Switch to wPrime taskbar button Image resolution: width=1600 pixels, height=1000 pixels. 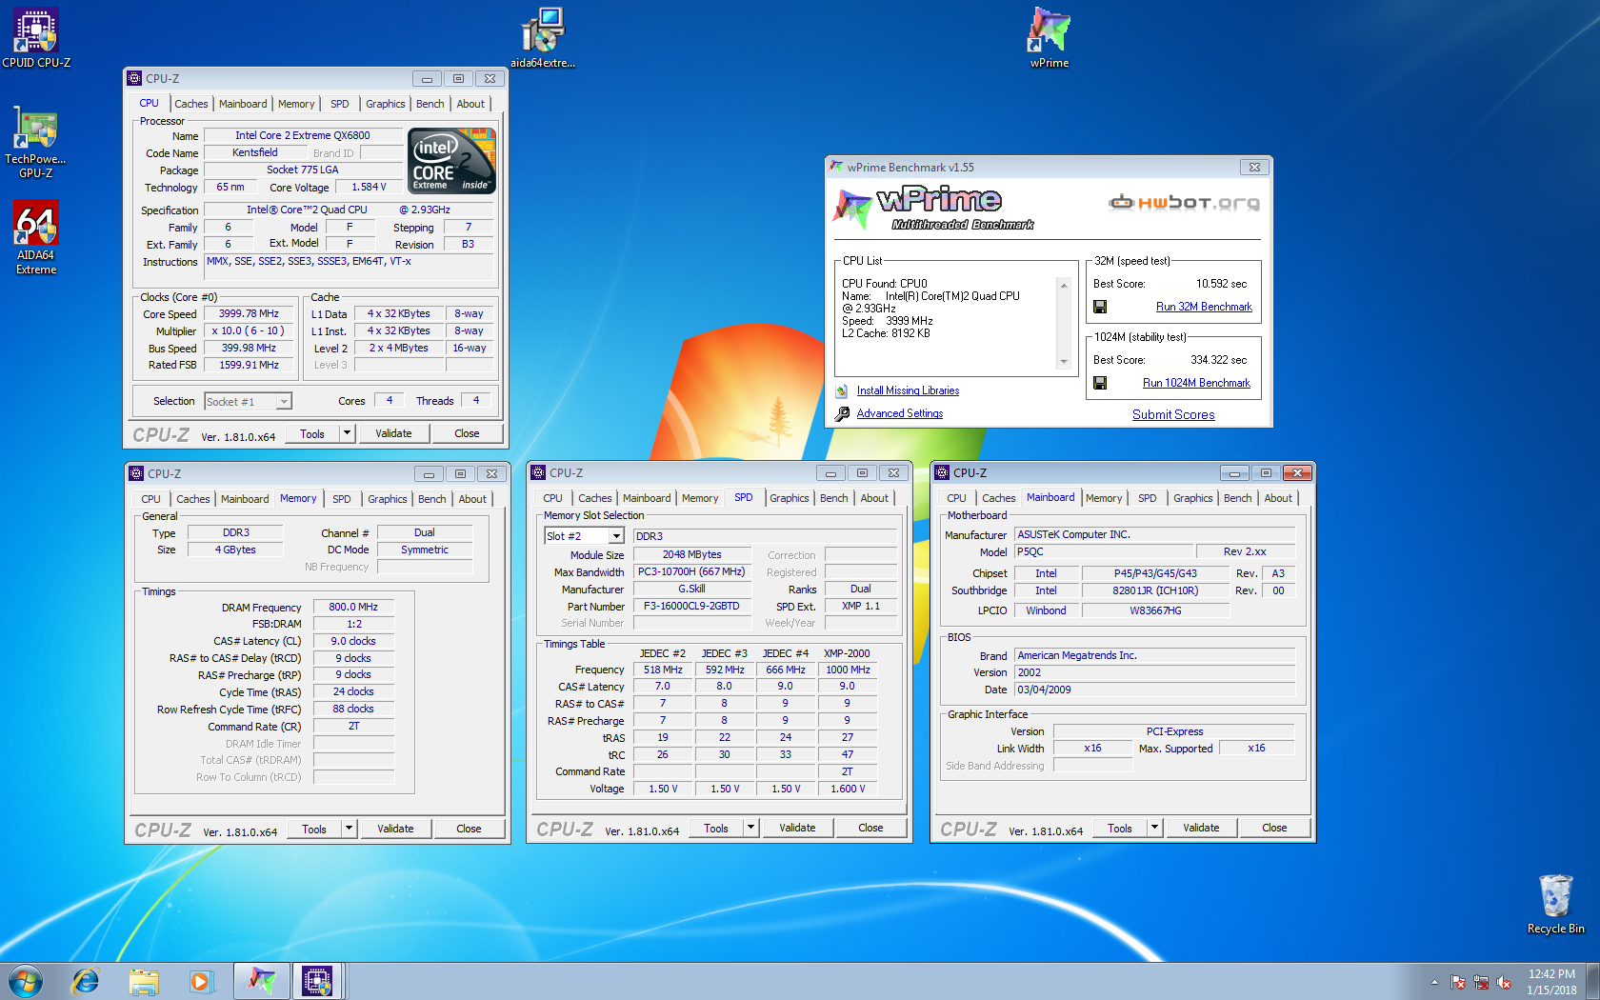[x=261, y=981]
